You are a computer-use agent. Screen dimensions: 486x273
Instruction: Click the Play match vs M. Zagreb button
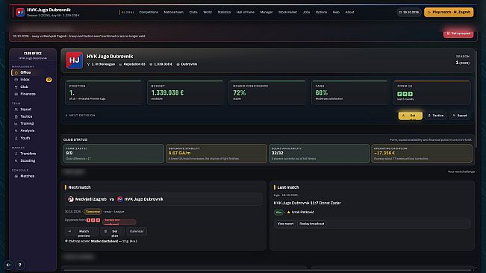449,12
